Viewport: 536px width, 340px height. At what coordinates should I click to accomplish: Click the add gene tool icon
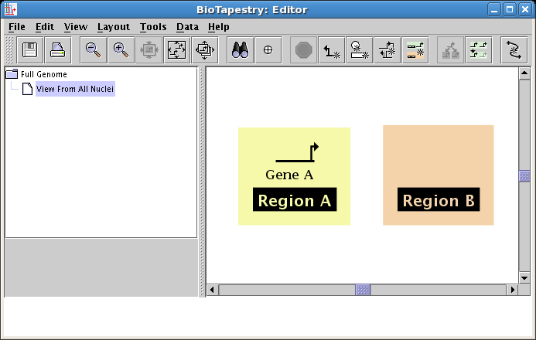[360, 49]
